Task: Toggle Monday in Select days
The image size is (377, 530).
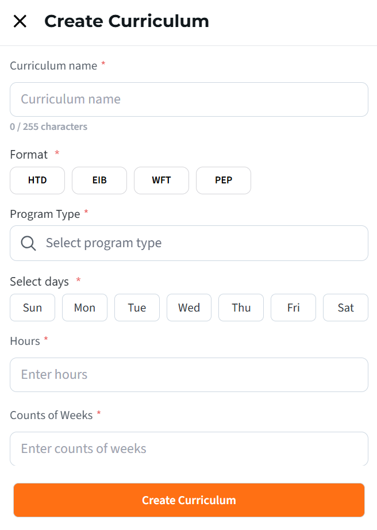Action: [x=84, y=308]
